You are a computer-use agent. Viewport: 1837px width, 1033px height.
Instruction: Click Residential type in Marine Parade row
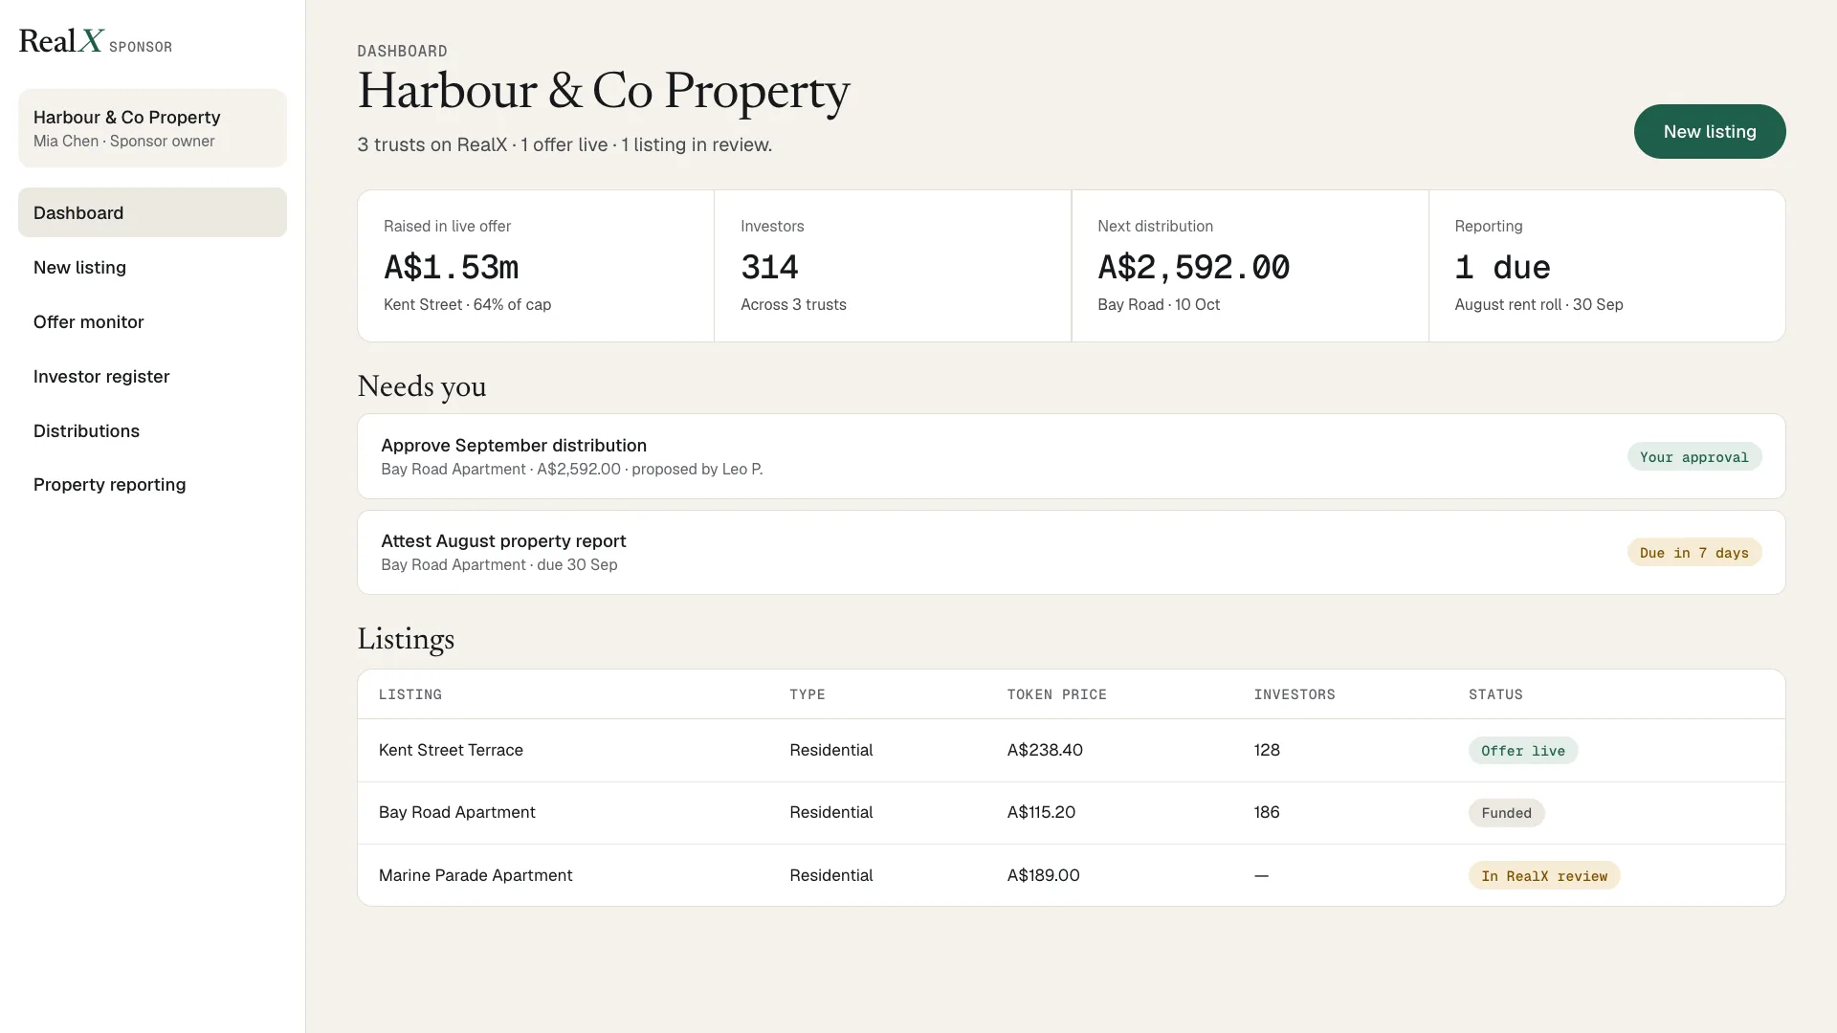click(x=830, y=875)
